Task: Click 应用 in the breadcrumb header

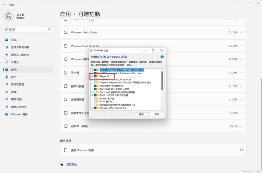Action: coord(65,14)
